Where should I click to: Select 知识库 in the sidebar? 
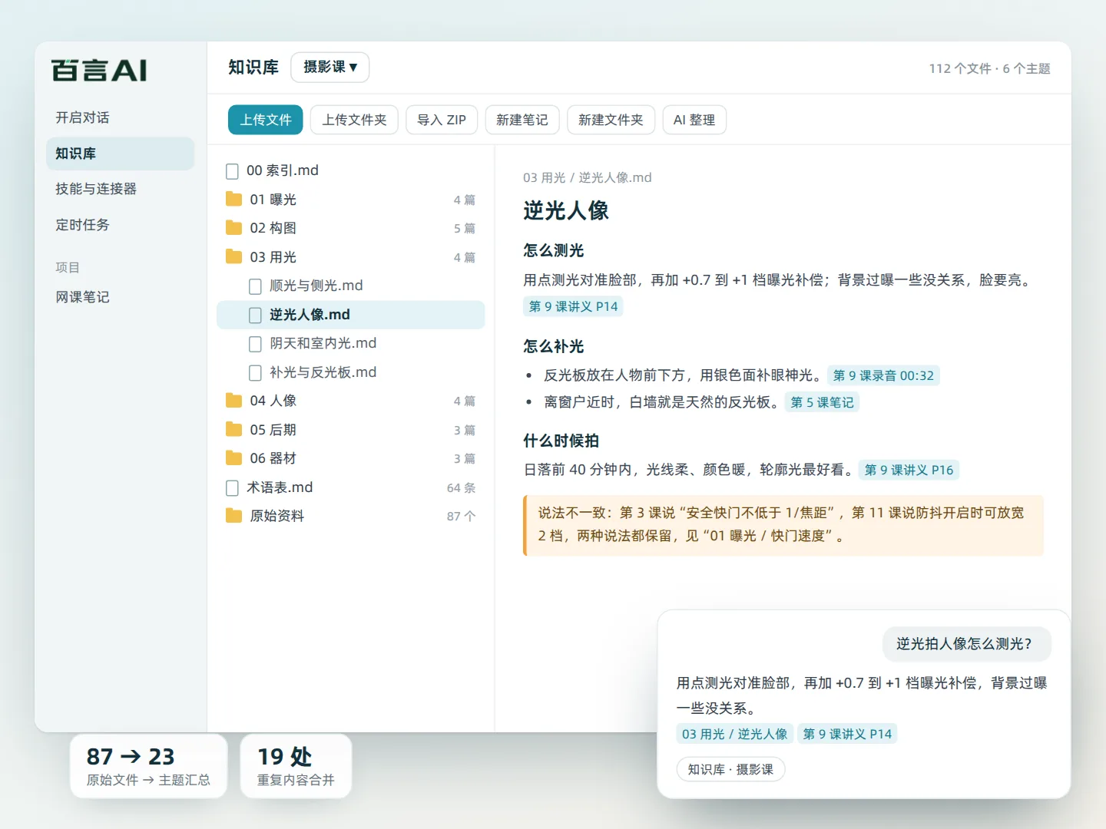[120, 154]
